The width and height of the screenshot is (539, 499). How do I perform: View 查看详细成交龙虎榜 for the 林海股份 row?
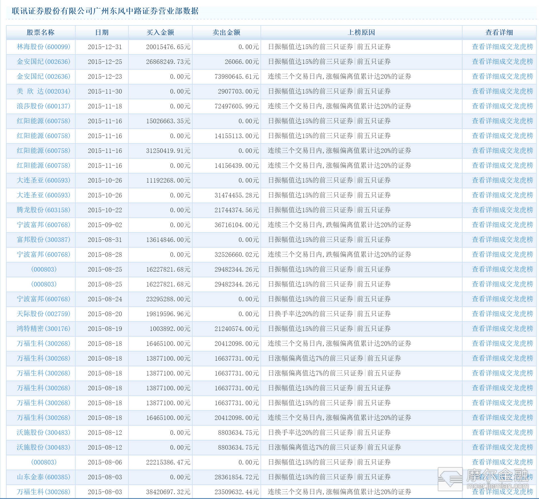[x=502, y=47]
